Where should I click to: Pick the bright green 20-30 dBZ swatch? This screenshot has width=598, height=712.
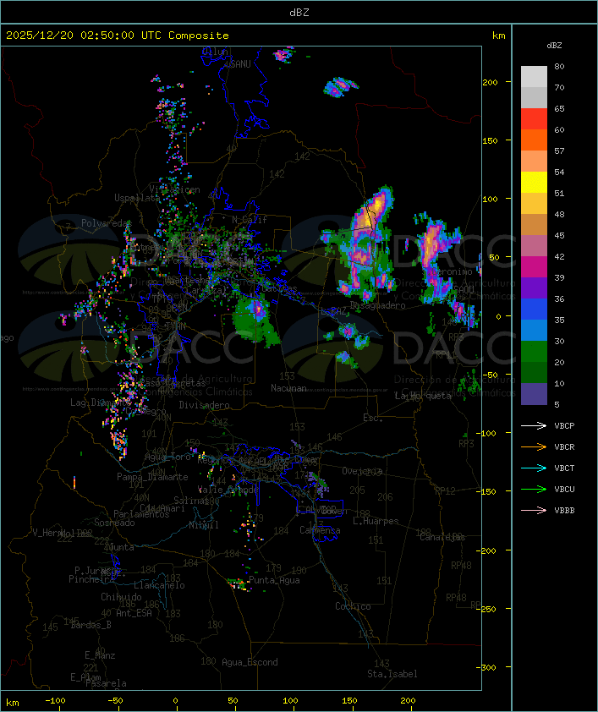pos(534,352)
